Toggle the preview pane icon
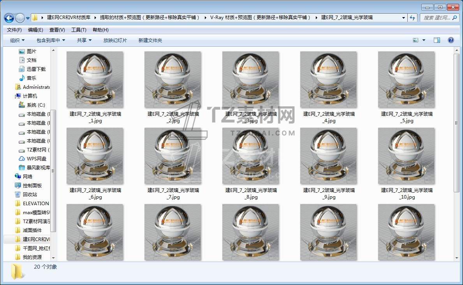The image size is (463, 285). point(437,40)
